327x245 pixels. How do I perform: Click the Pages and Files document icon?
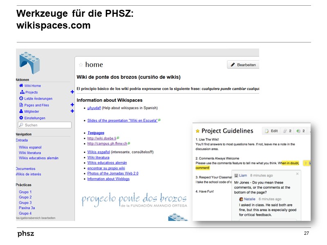(21, 105)
